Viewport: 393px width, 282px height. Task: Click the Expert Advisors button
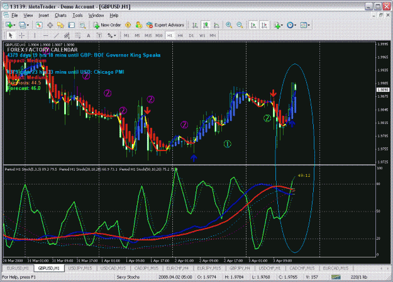click(165, 25)
